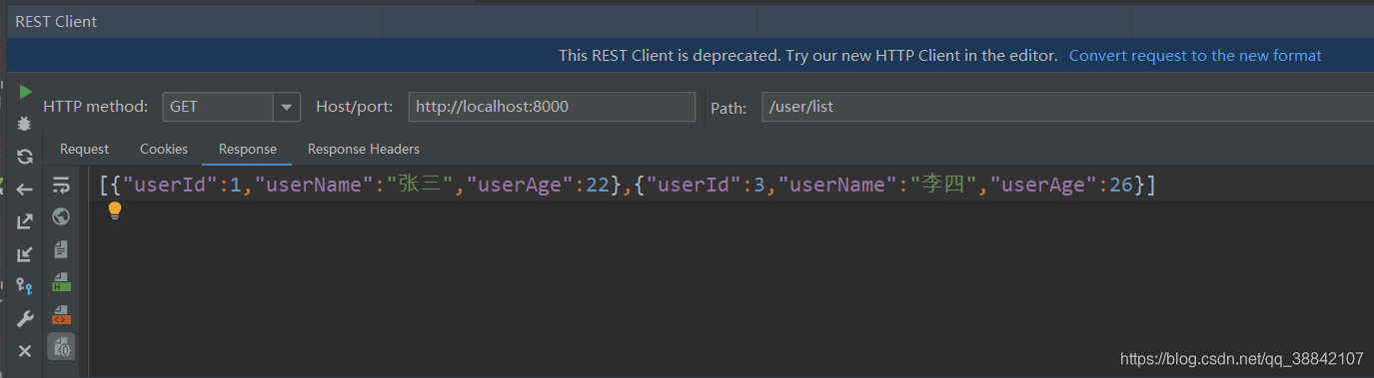This screenshot has height=378, width=1374.
Task: Select the Response tab
Action: click(x=248, y=149)
